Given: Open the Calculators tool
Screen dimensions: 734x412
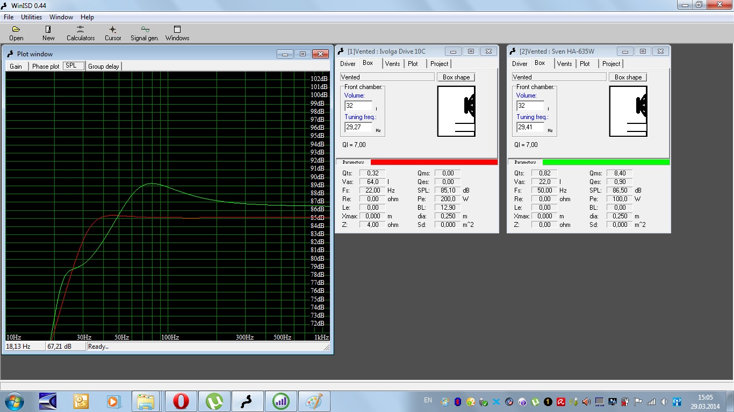Looking at the screenshot, I should [81, 33].
